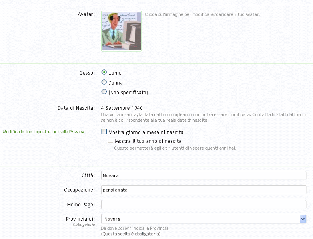313x239 pixels.
Task: Click the empty Home Page field
Action: click(x=203, y=204)
